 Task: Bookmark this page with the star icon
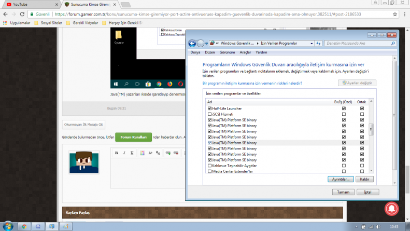[x=395, y=14]
